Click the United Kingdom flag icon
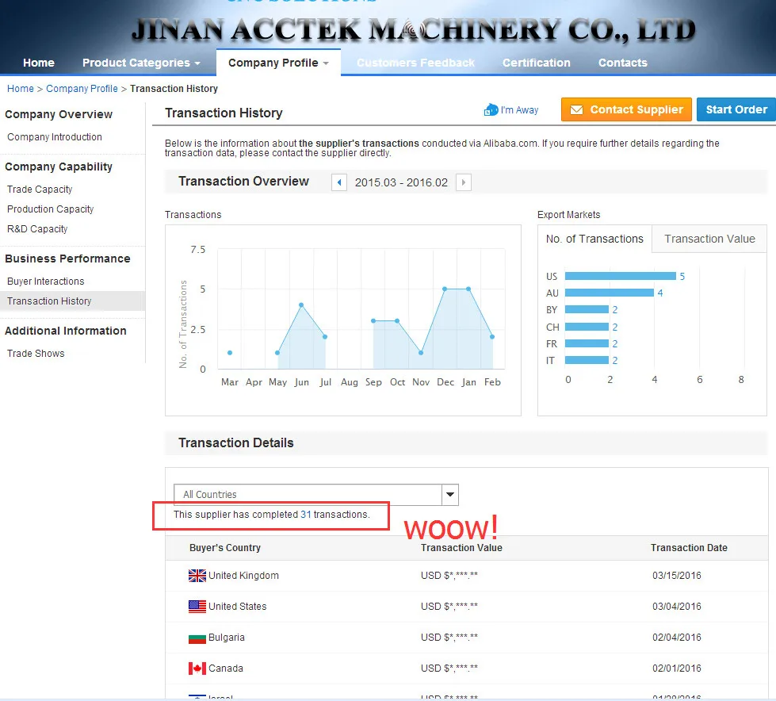This screenshot has height=701, width=776. click(x=197, y=576)
